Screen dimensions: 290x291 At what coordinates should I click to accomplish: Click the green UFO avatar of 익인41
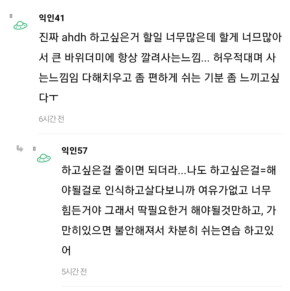(x=20, y=25)
